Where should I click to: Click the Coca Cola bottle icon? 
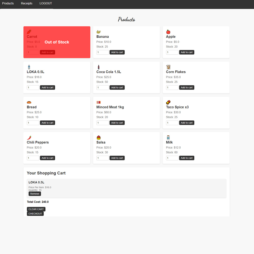pyautogui.click(x=99, y=67)
